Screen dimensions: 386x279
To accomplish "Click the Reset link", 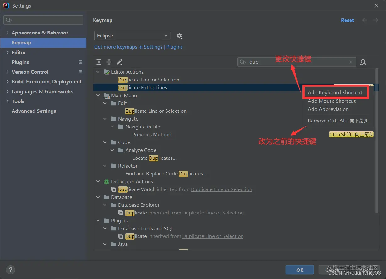I will pos(347,20).
